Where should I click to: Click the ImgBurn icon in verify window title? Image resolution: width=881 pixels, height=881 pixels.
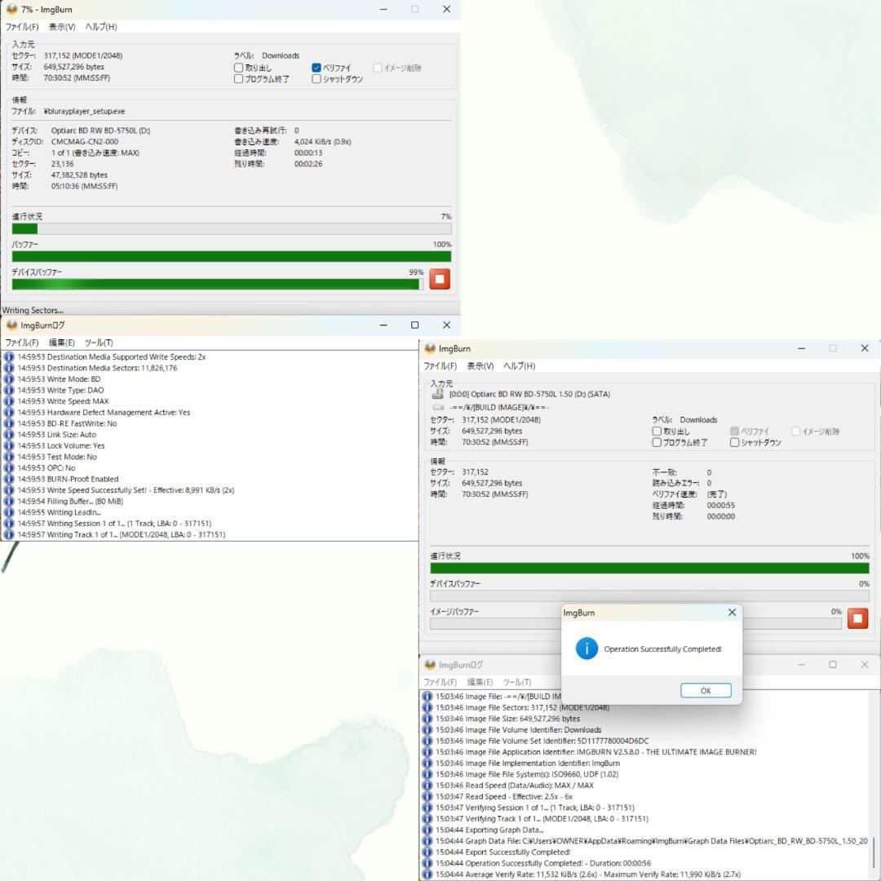[430, 348]
